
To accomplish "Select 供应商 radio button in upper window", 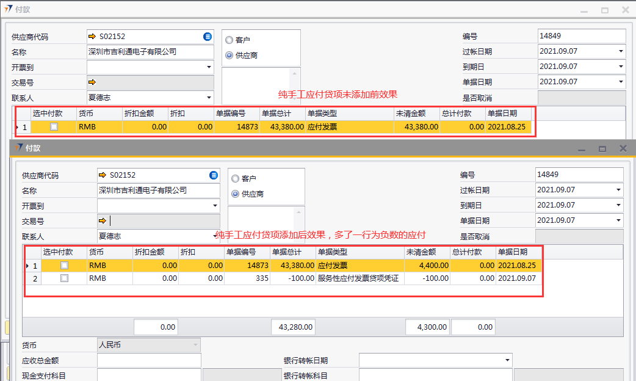I will [x=229, y=56].
